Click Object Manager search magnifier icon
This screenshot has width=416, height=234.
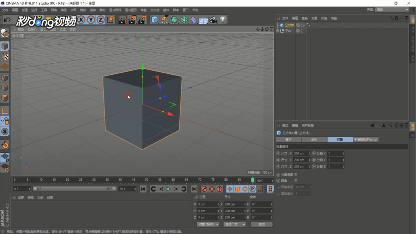(392, 18)
